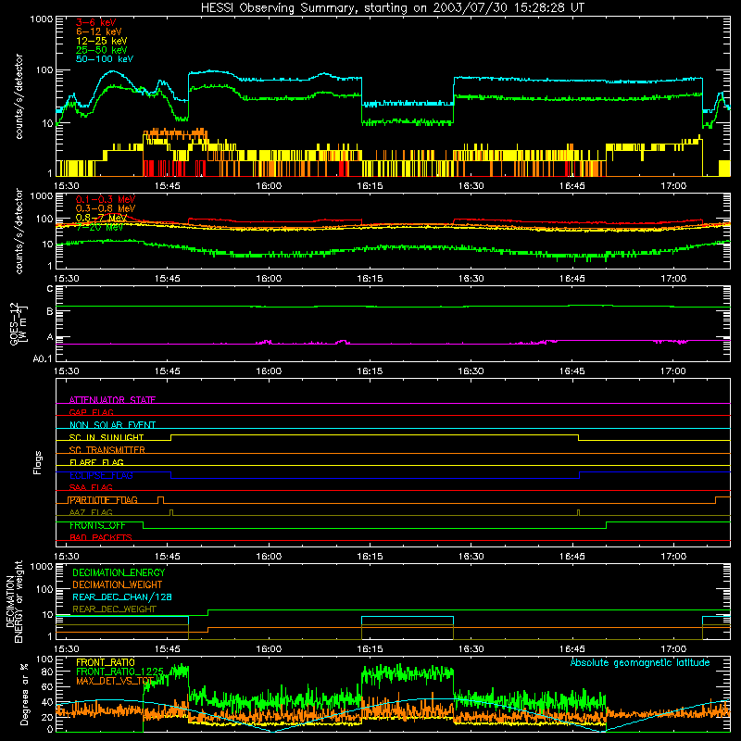Select the ATTENUATOR_STATE flag label
The width and height of the screenshot is (741, 741).
pos(112,400)
